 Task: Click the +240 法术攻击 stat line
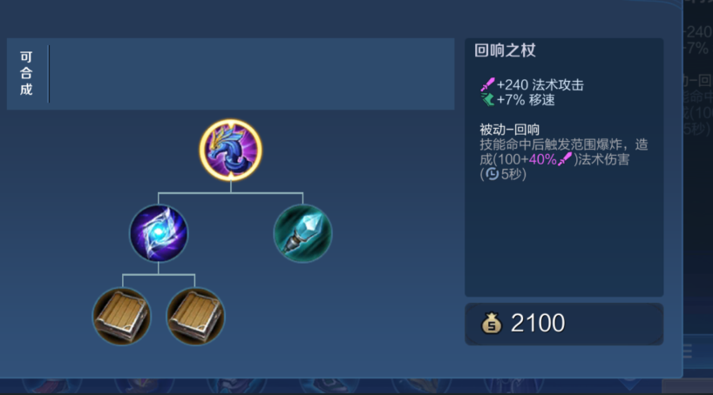532,85
